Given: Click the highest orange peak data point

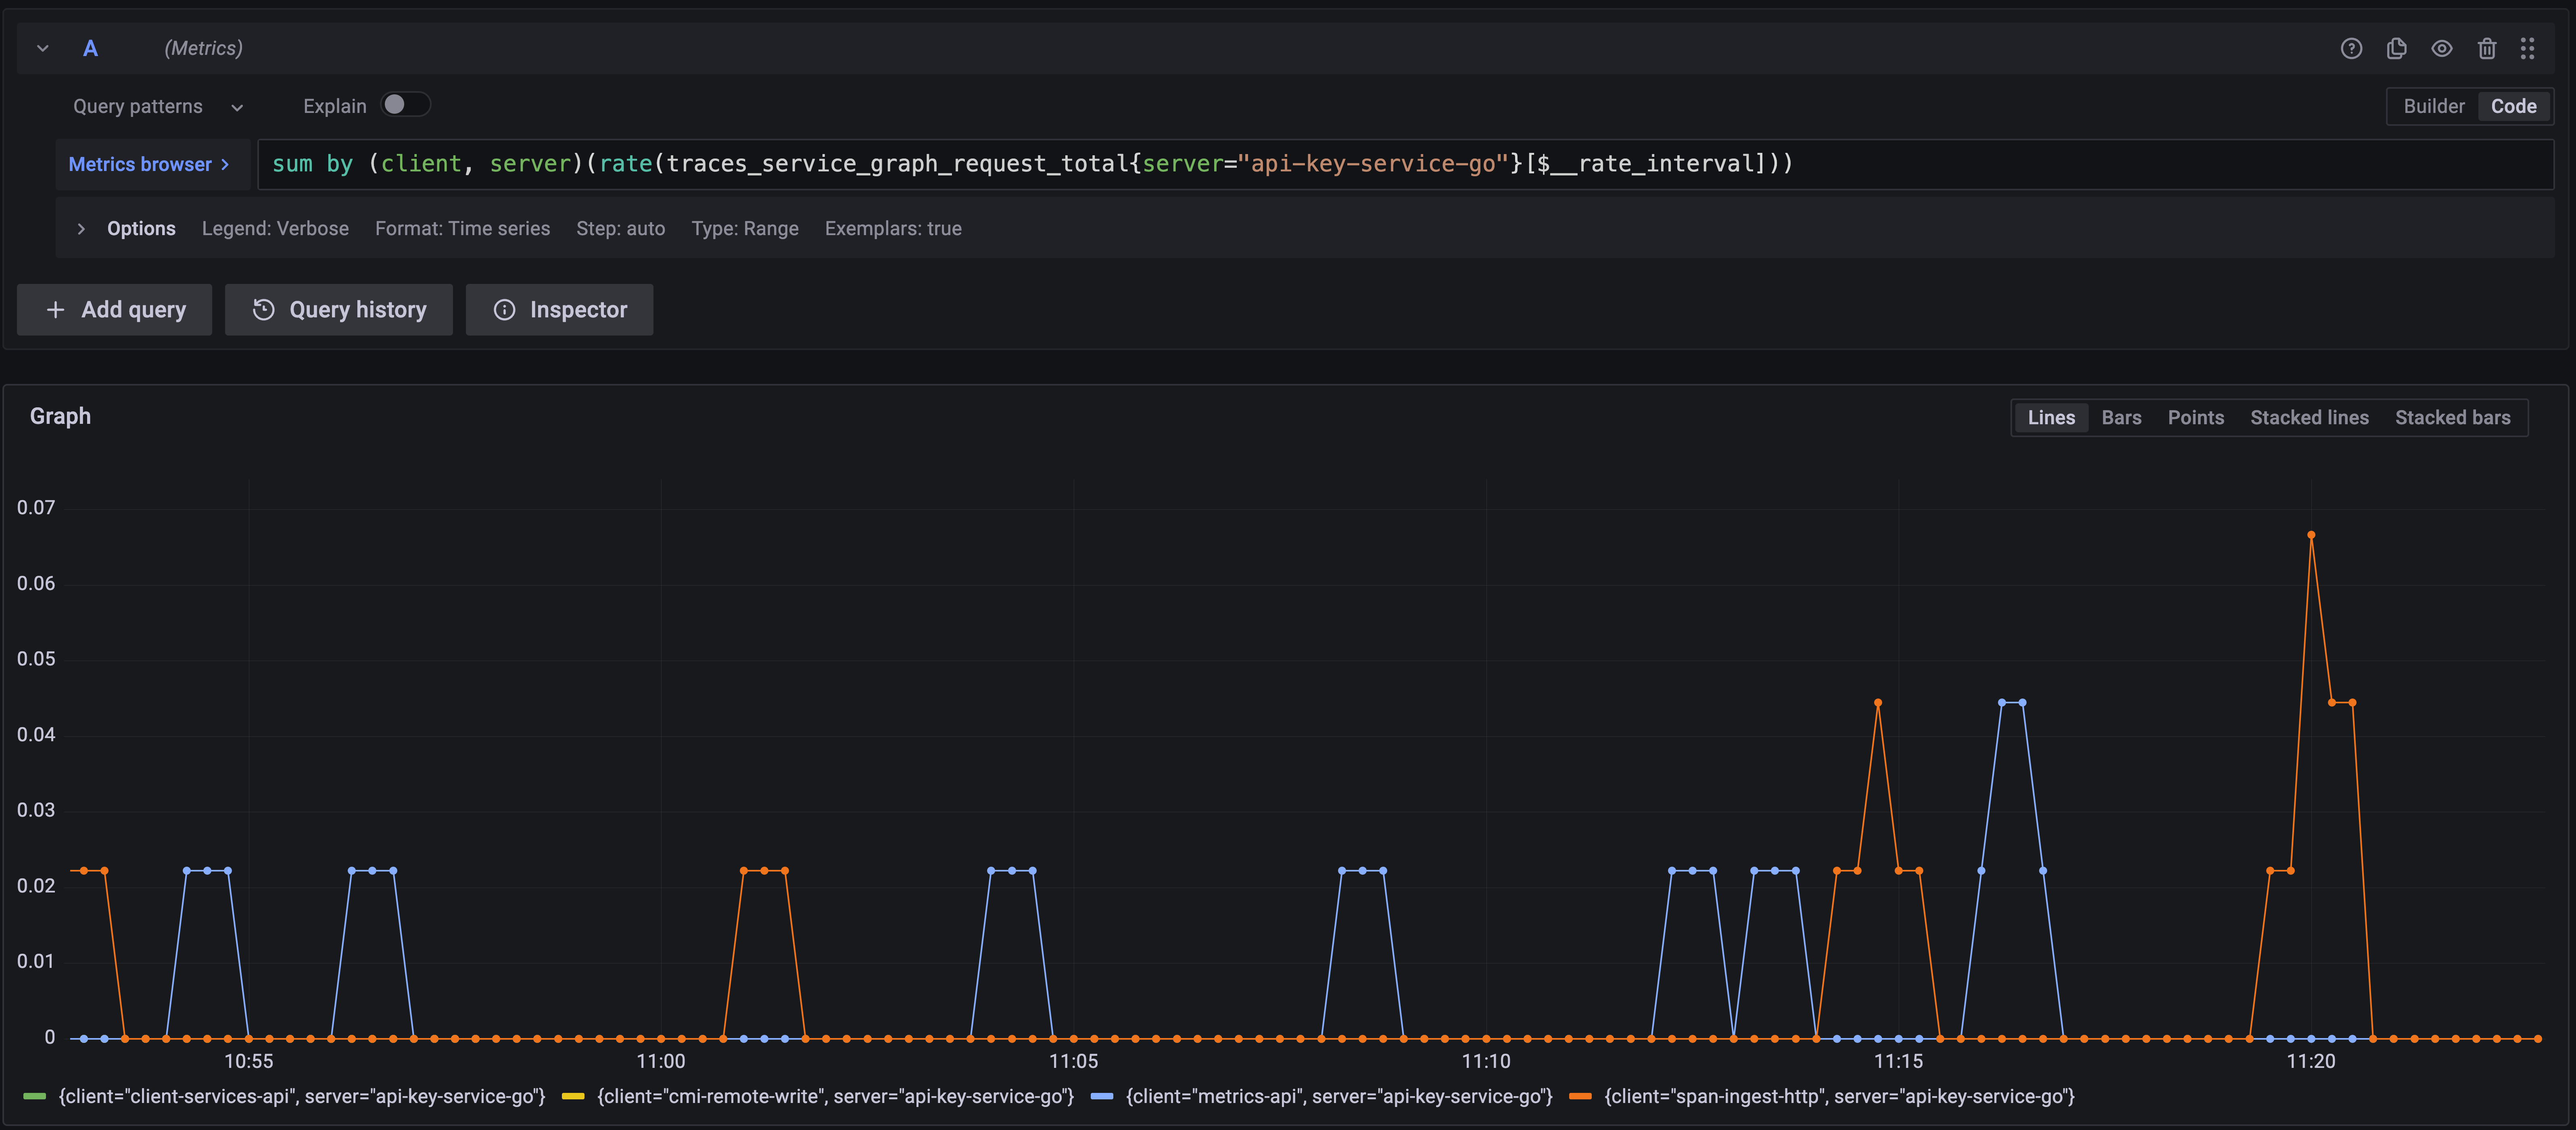Looking at the screenshot, I should 2311,535.
